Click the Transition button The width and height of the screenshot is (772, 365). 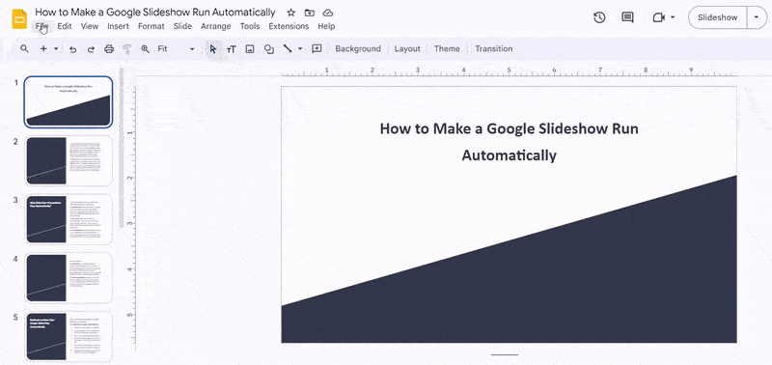click(x=494, y=49)
